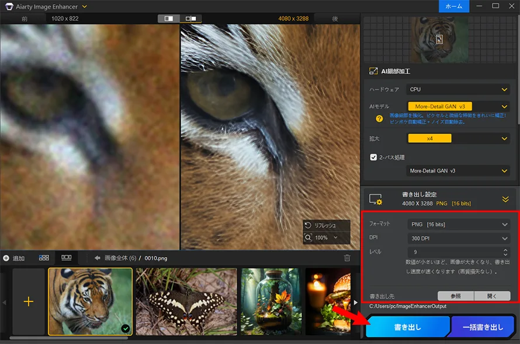Click the trash delete icon
This screenshot has width=520, height=344.
click(347, 258)
